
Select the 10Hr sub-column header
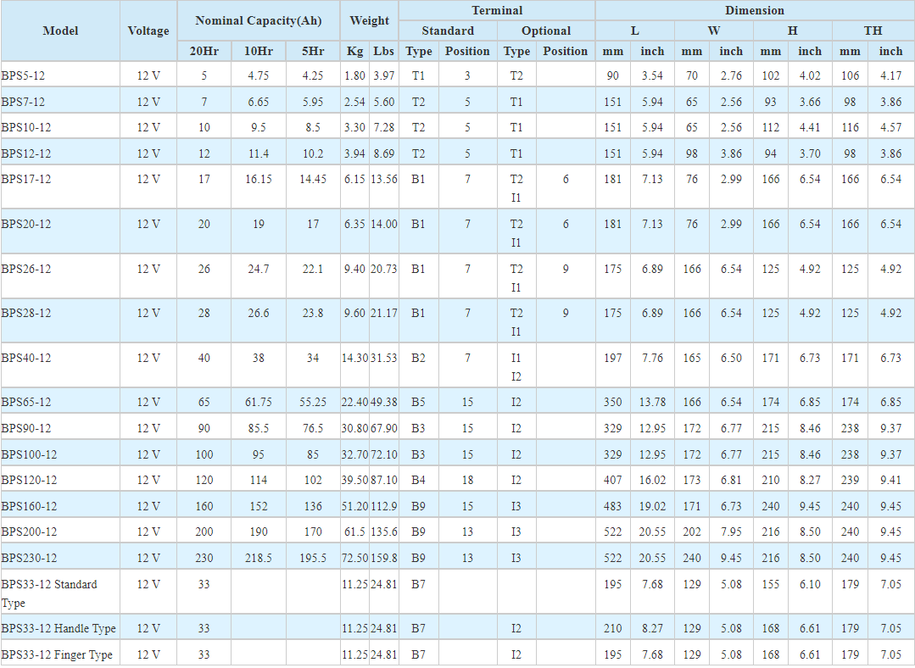[x=259, y=51]
